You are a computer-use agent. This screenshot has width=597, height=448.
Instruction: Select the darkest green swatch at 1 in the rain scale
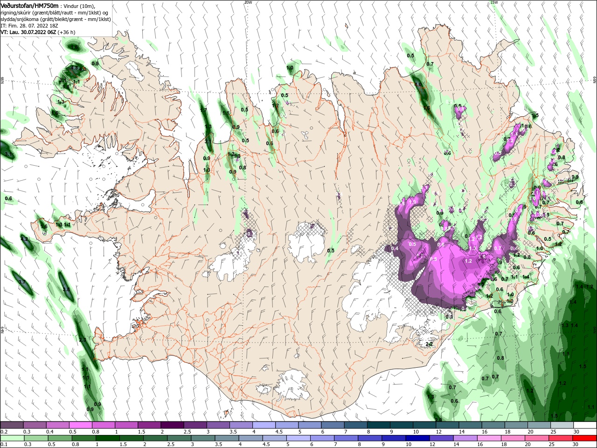coord(107,438)
